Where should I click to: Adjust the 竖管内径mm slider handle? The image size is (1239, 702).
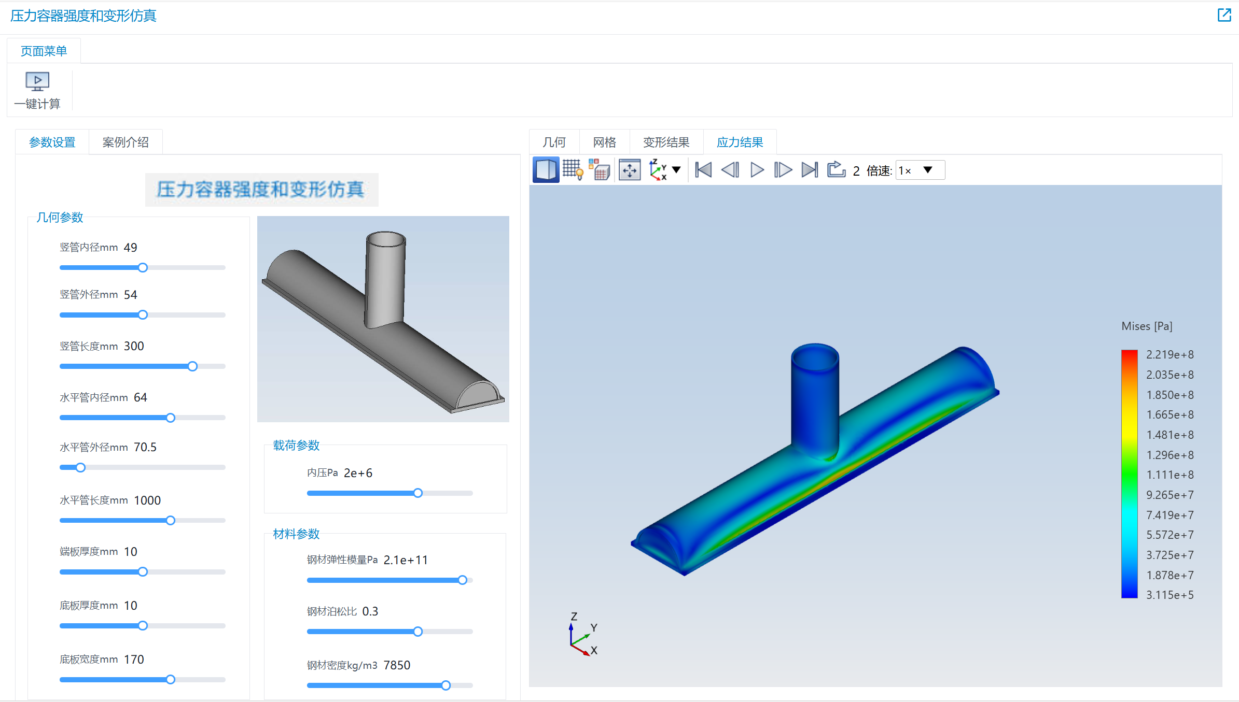pos(143,267)
